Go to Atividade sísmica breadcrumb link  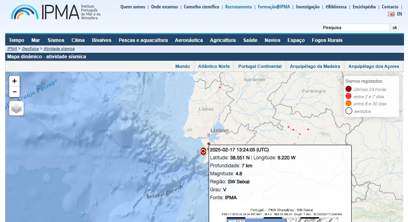click(x=59, y=48)
